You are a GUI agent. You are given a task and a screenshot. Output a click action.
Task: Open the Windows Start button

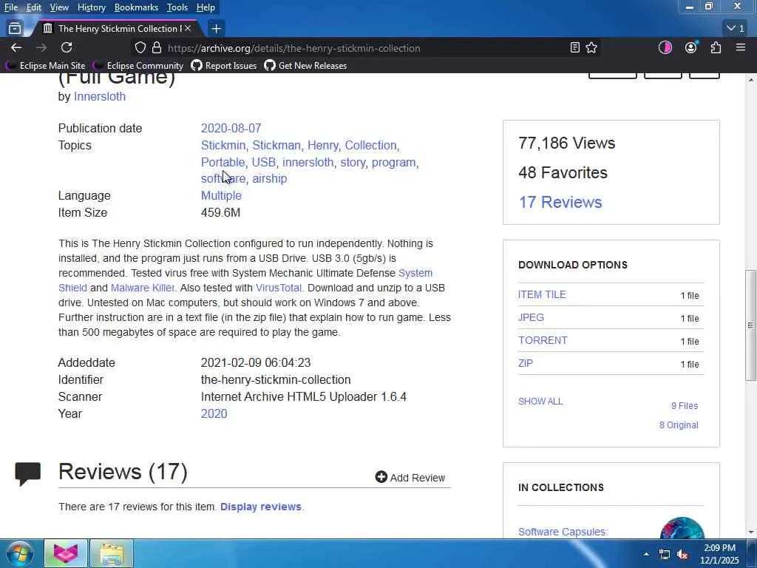tap(19, 553)
